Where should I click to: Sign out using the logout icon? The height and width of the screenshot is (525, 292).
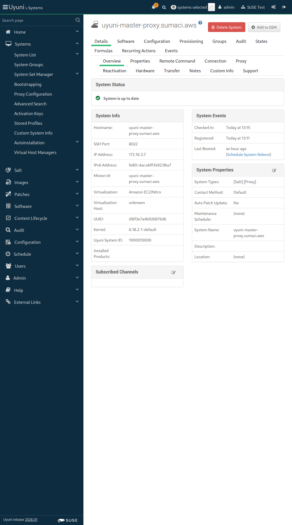click(284, 7)
